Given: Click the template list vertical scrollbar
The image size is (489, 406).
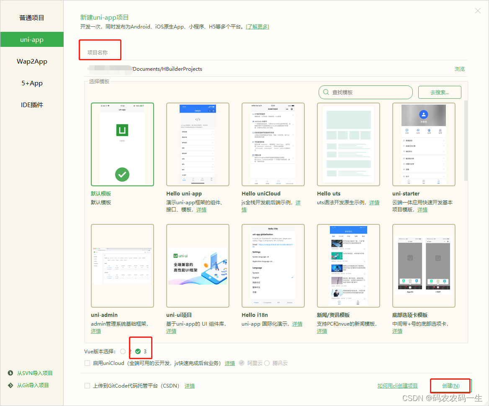Looking at the screenshot, I should [x=466, y=140].
